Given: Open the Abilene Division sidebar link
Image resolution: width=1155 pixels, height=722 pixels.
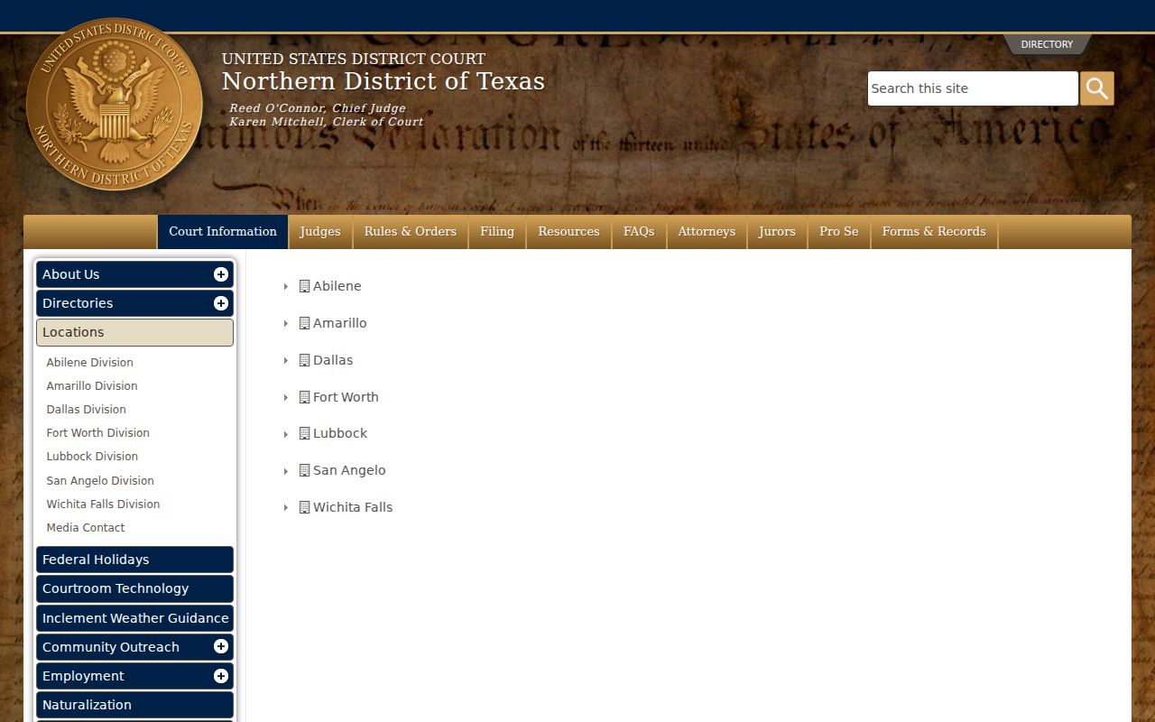Looking at the screenshot, I should pyautogui.click(x=90, y=363).
